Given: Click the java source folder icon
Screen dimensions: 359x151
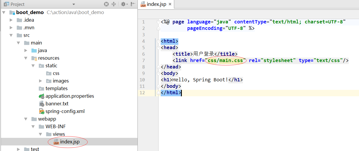Looking at the screenshot, I should [34, 50].
